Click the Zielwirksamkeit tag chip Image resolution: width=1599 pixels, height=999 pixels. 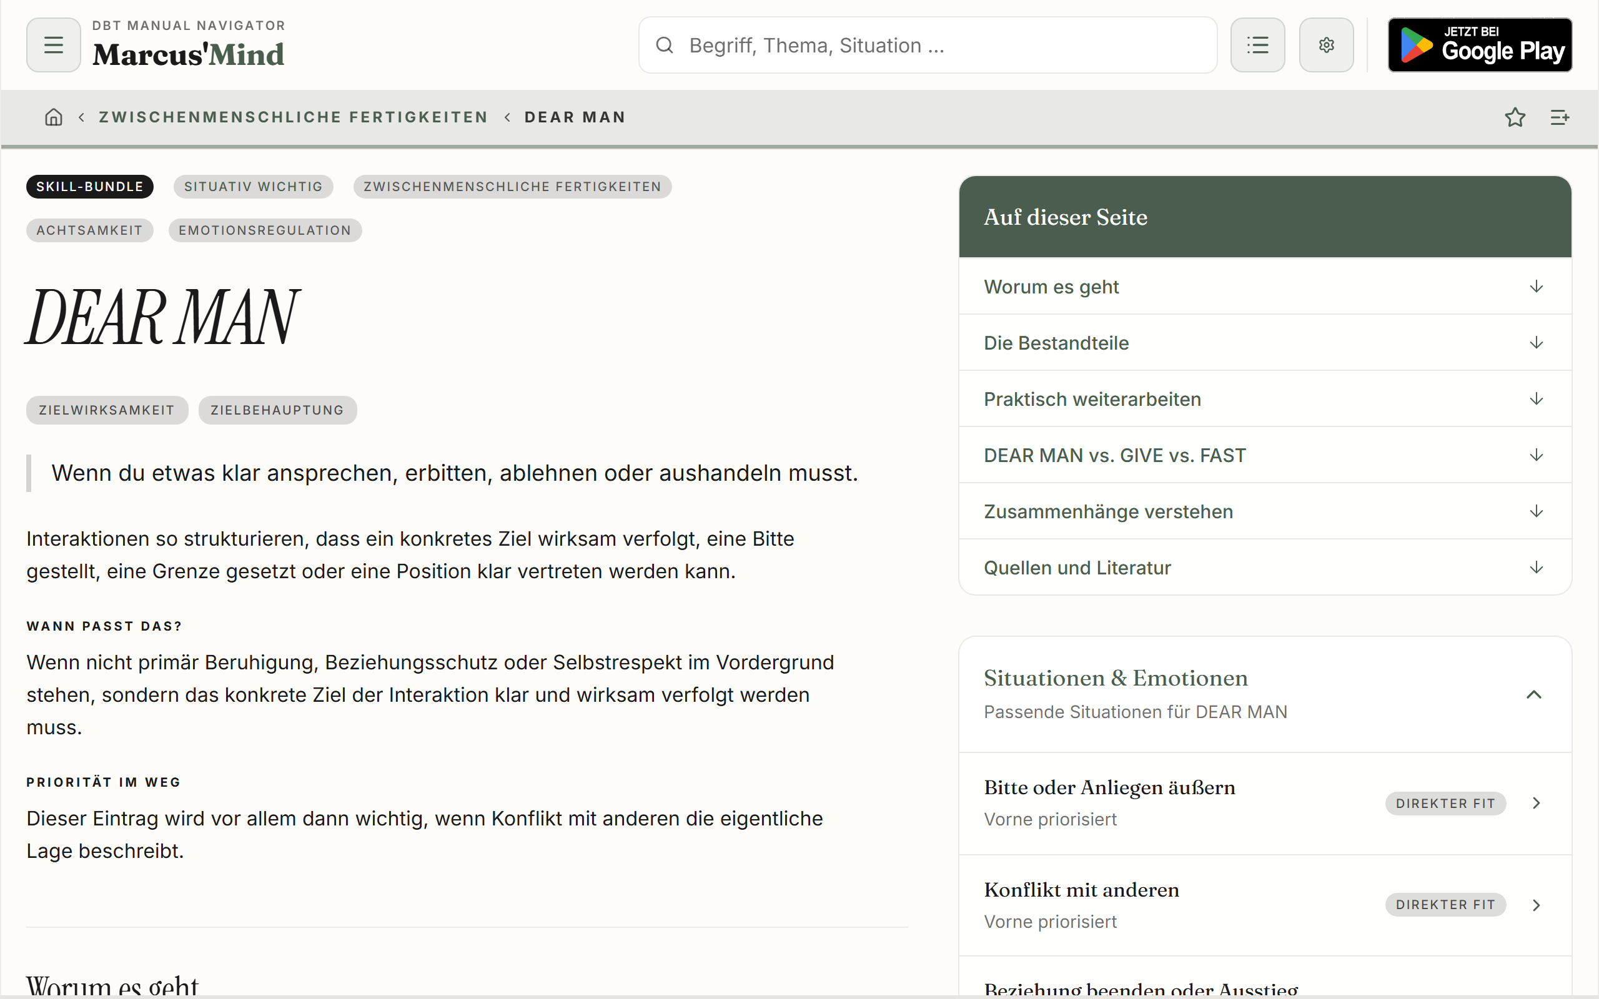click(x=107, y=410)
